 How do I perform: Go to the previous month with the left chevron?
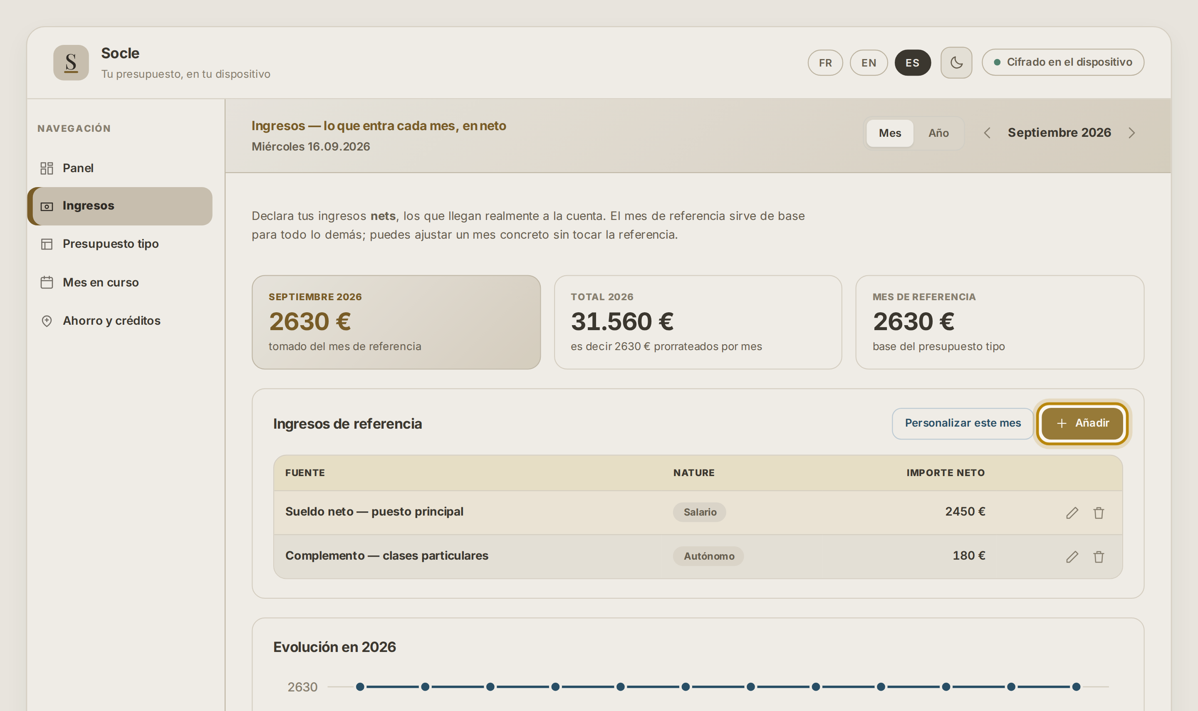click(987, 133)
